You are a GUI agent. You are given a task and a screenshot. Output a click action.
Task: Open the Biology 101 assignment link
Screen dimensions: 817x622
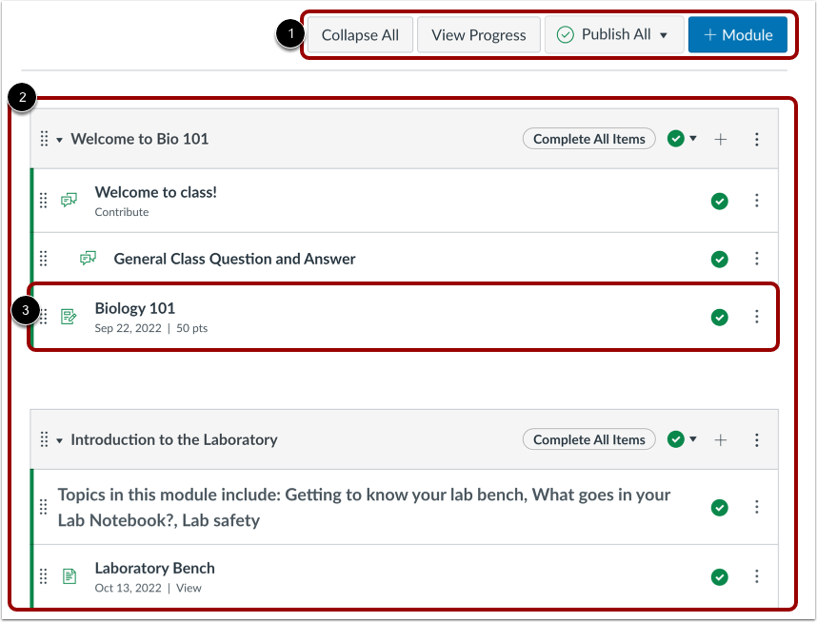(x=134, y=308)
